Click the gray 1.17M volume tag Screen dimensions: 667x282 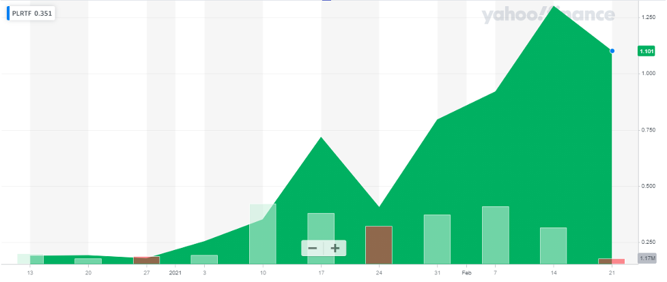point(646,257)
